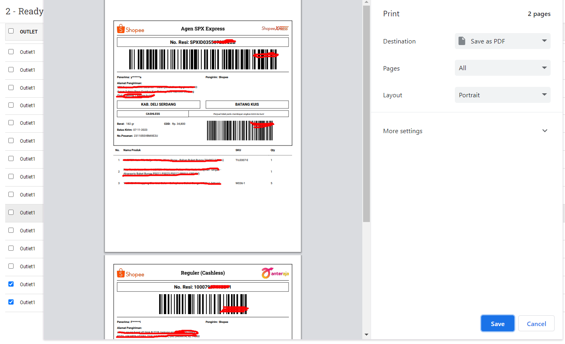Click the PDF document icon in Destination
This screenshot has width=565, height=344.
(x=462, y=41)
